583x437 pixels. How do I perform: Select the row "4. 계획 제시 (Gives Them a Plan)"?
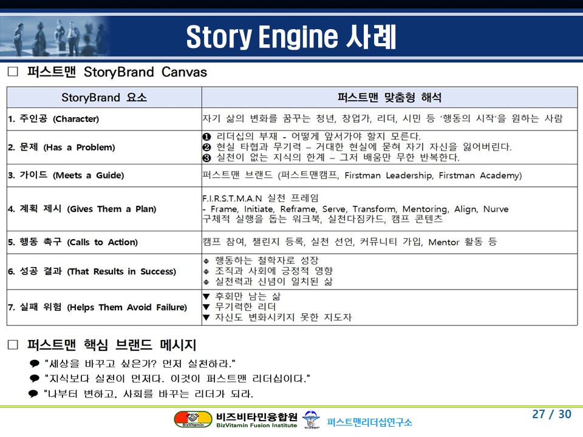pyautogui.click(x=292, y=209)
